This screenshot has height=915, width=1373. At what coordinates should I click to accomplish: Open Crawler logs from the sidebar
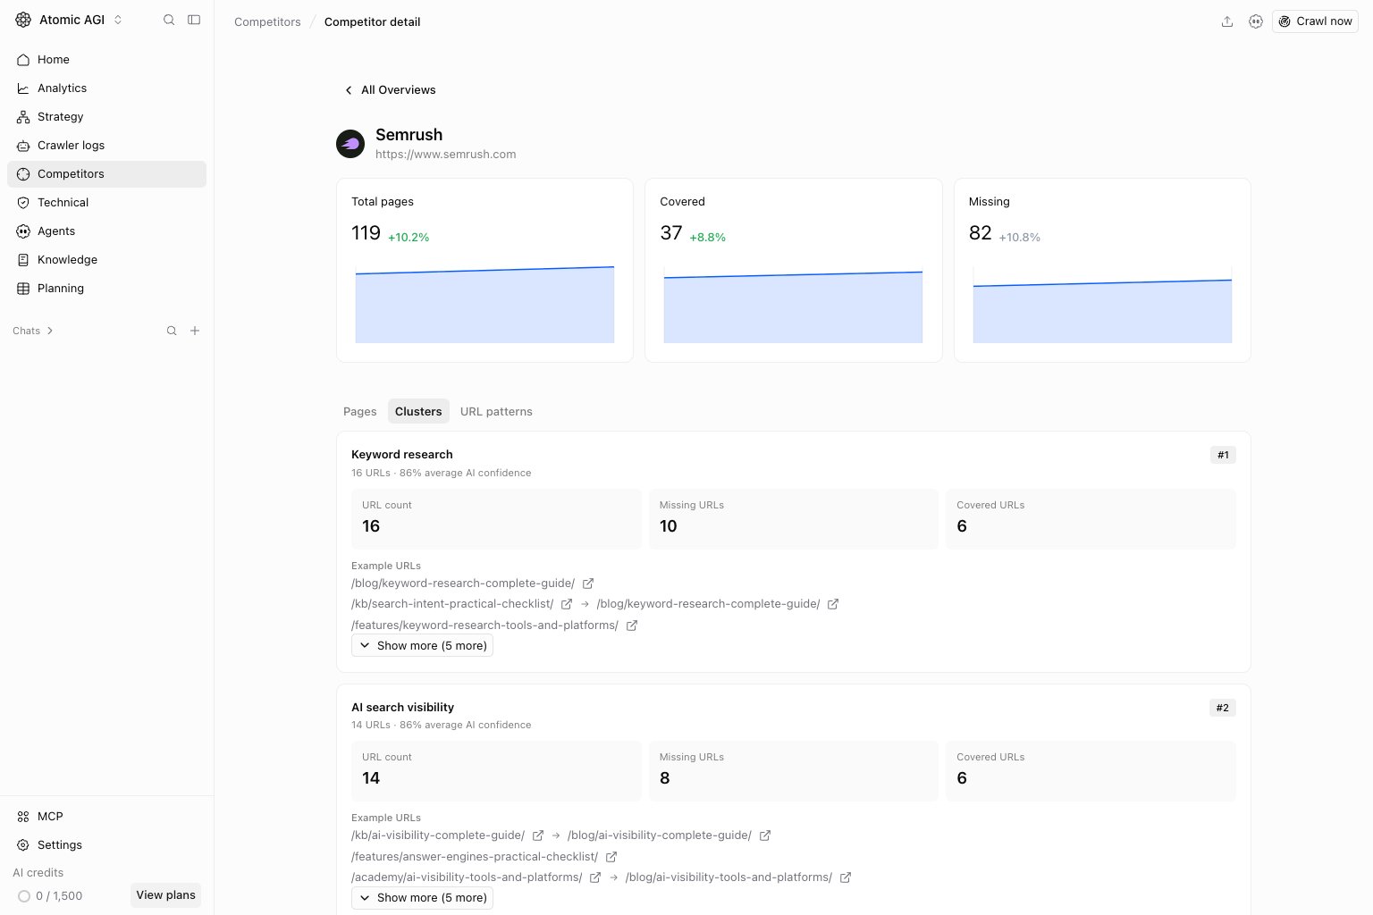pos(106,146)
